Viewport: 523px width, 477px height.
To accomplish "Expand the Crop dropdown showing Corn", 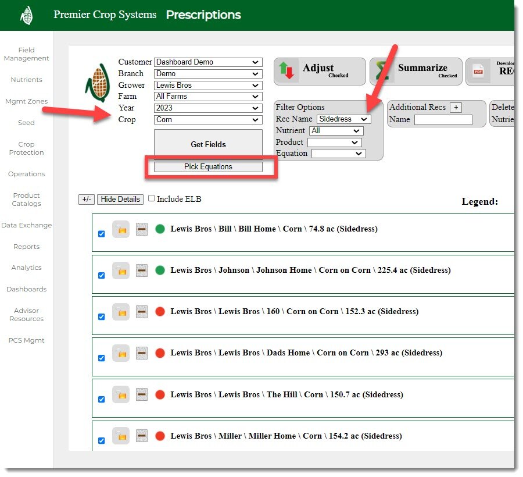I will pyautogui.click(x=207, y=120).
